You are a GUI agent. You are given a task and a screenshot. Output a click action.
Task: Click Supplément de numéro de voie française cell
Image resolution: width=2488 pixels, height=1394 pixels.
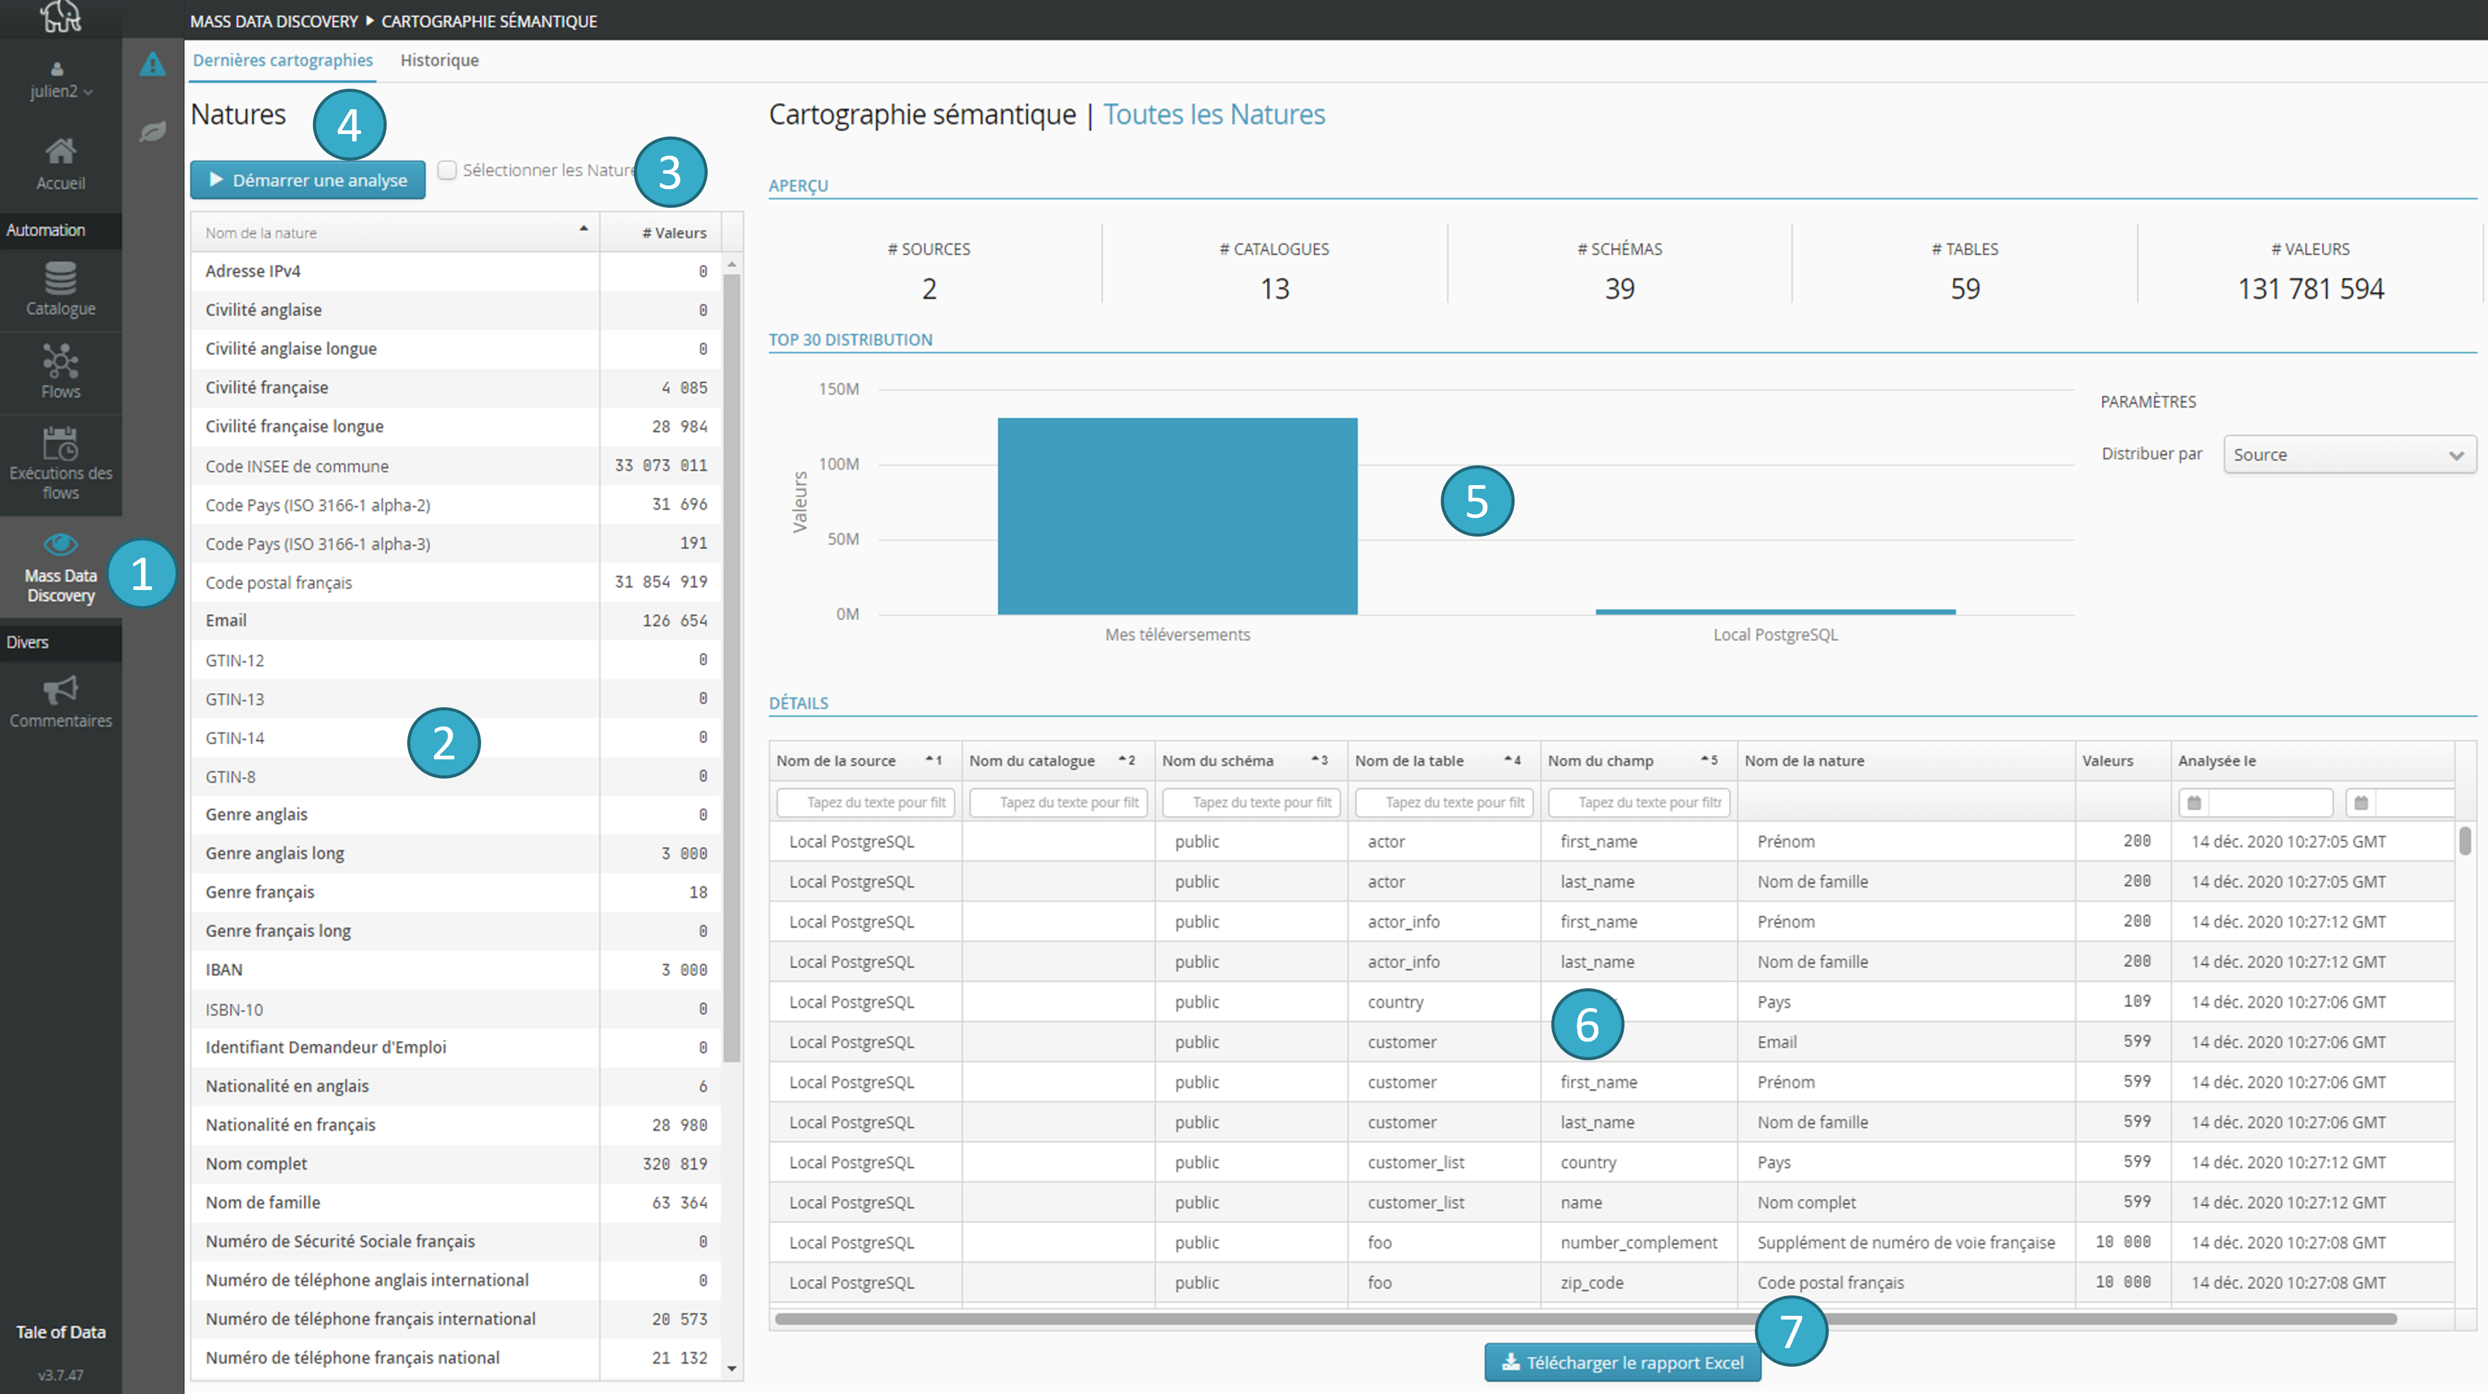(x=1906, y=1243)
